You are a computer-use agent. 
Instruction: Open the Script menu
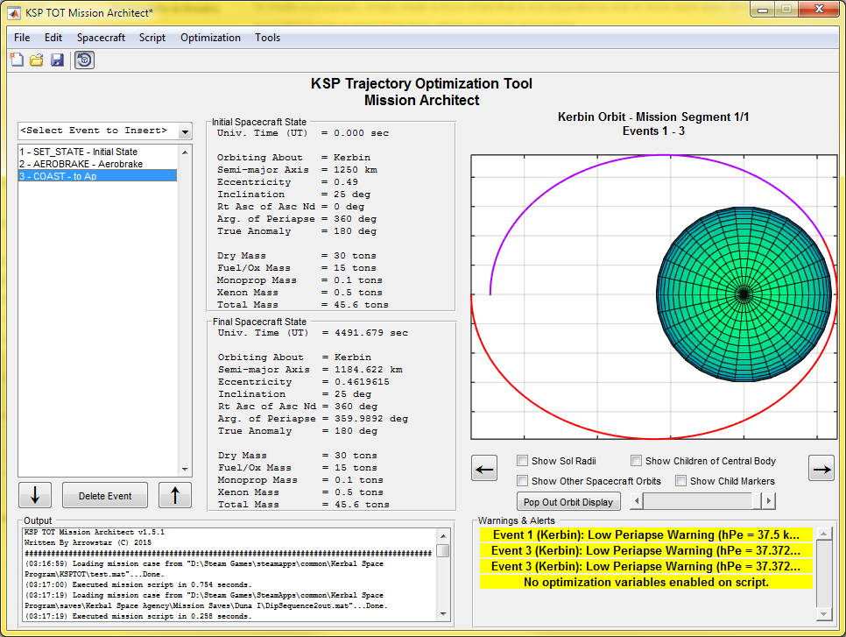point(152,38)
